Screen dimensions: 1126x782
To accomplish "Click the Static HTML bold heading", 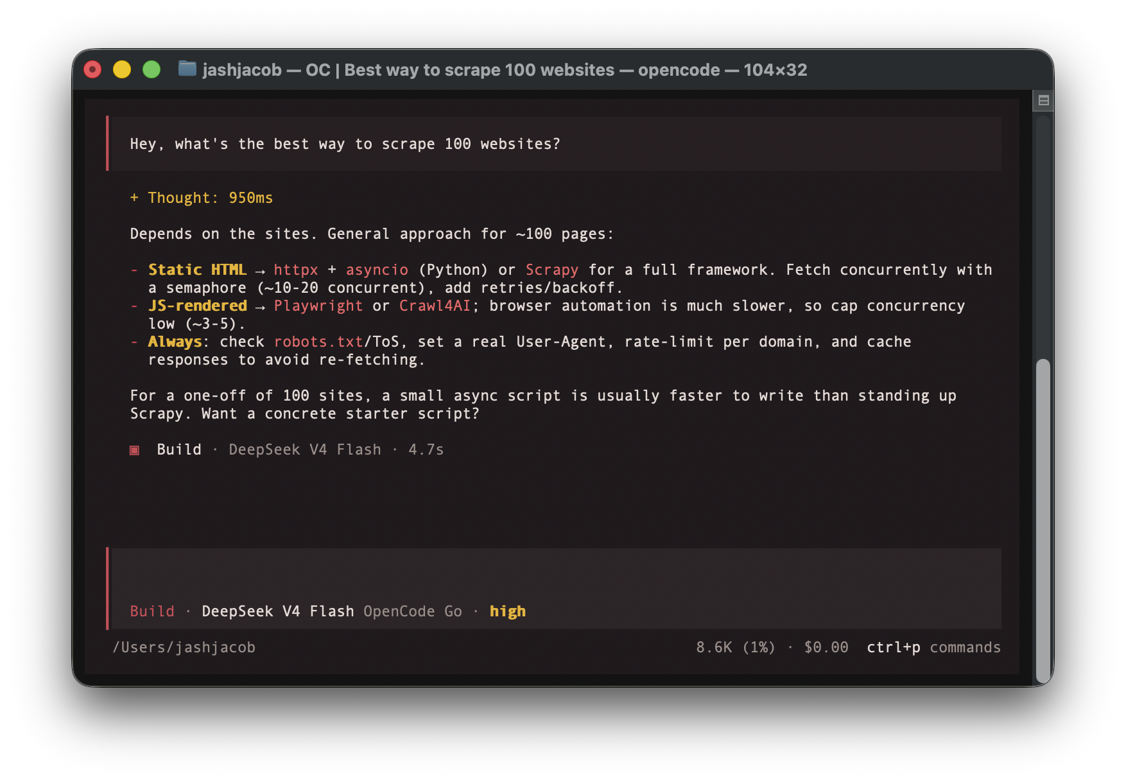I will (197, 270).
